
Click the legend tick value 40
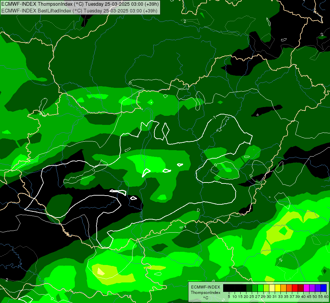(x=303, y=297)
